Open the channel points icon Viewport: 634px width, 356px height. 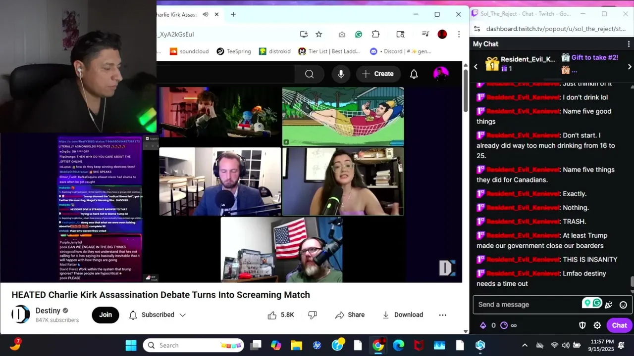[x=504, y=325]
